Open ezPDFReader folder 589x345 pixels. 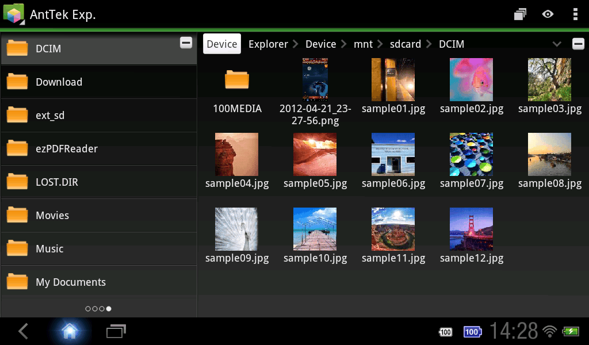[99, 149]
